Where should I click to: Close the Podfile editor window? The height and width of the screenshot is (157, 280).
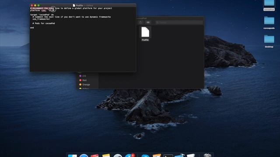click(32, 6)
